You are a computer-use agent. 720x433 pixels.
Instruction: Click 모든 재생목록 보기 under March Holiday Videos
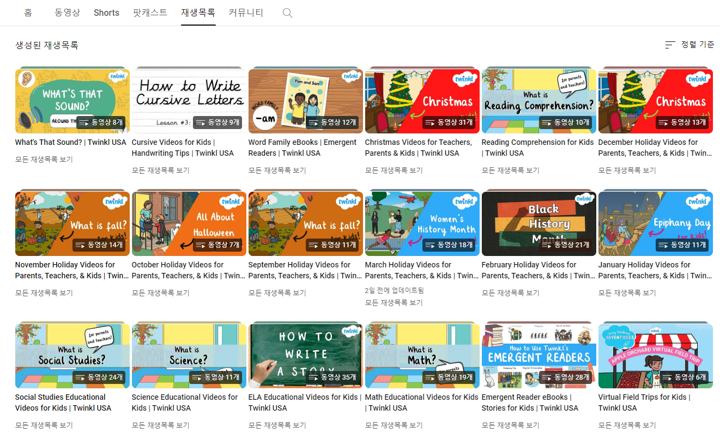point(394,303)
